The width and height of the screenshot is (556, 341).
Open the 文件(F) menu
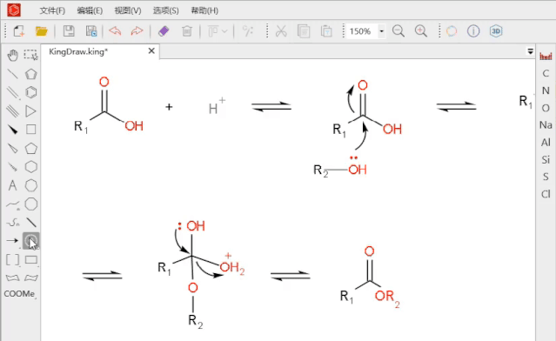pyautogui.click(x=52, y=10)
